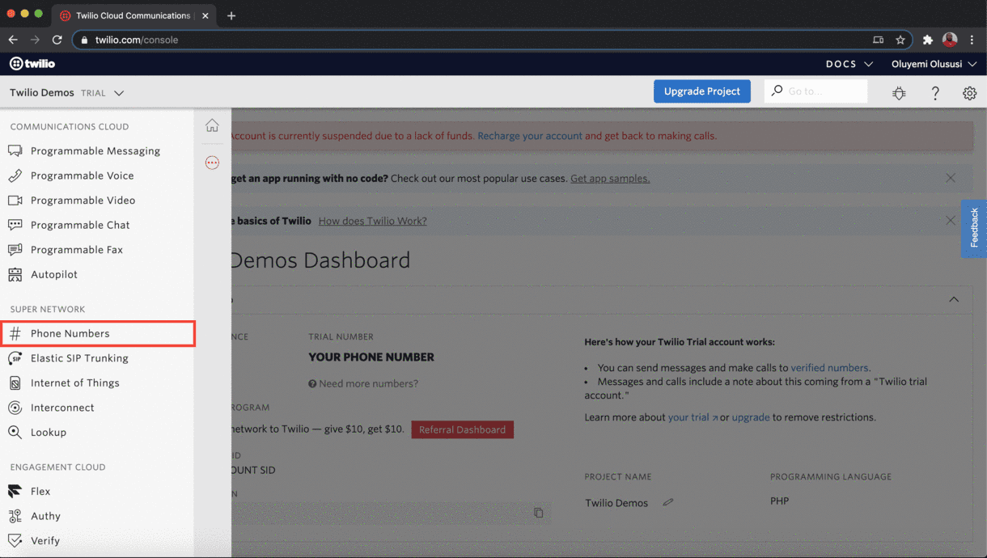Open Twilio Demos project switcher dropdown
This screenshot has height=558, width=987.
pos(67,93)
